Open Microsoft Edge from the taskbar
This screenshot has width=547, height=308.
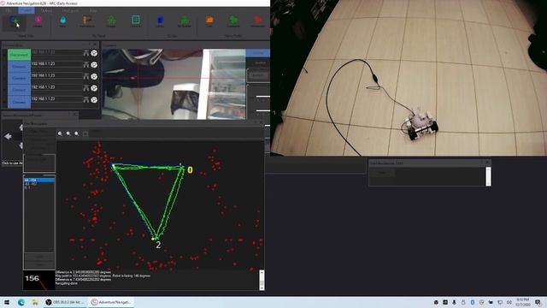pos(21,302)
